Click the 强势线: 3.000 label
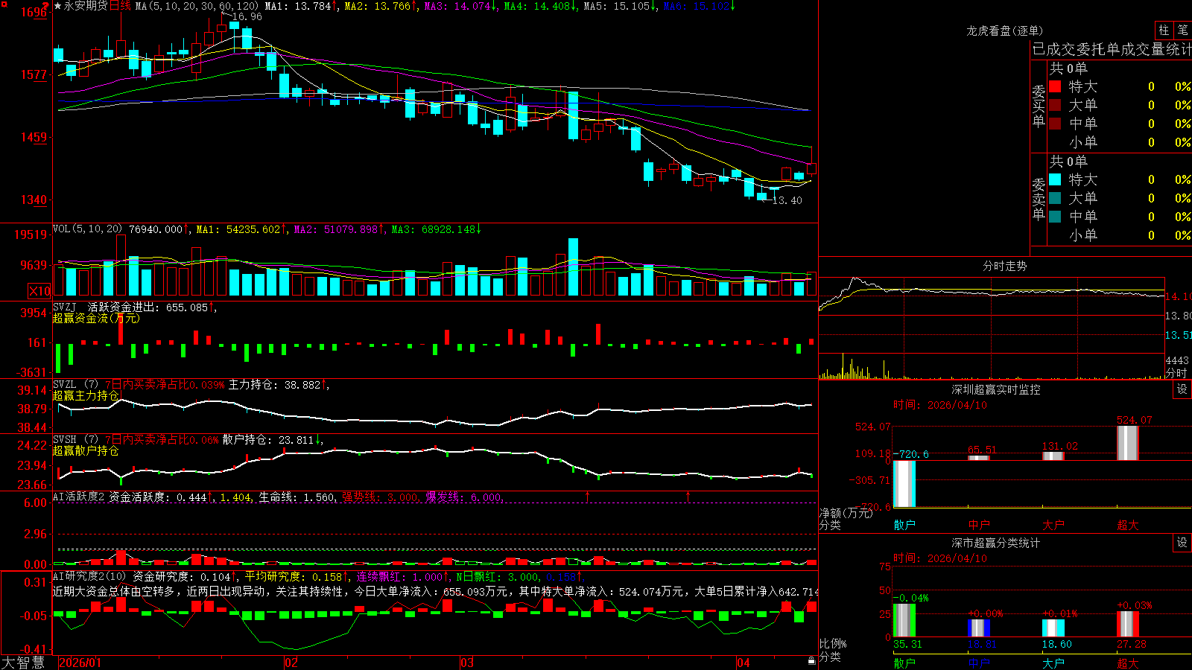Screen dimensions: 1192x670 381,497
